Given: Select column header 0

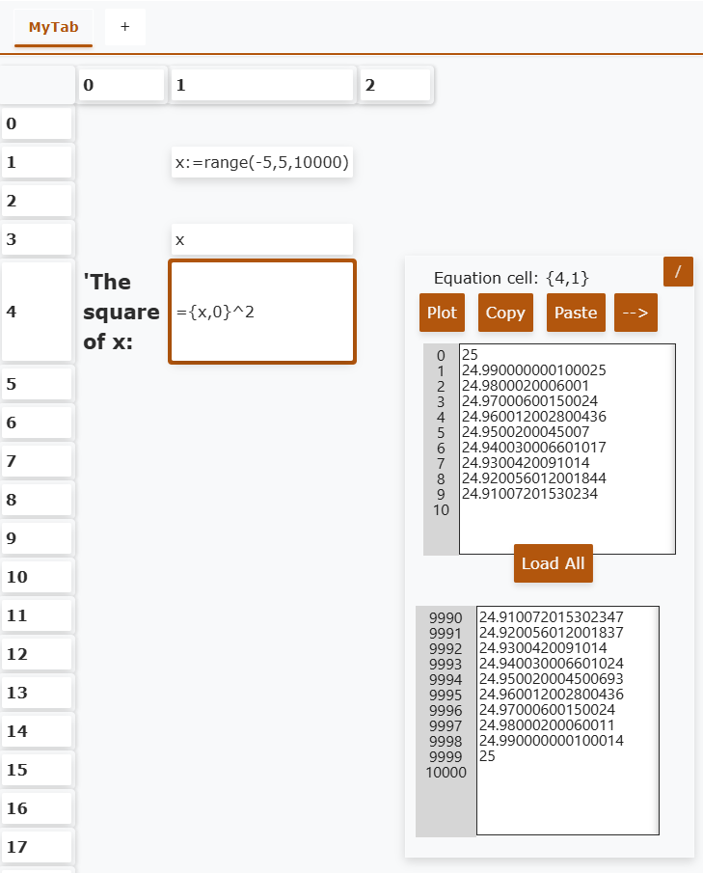Looking at the screenshot, I should (x=122, y=85).
